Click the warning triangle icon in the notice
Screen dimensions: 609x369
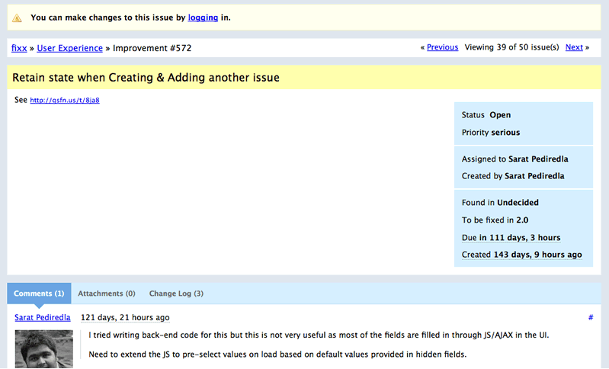click(x=17, y=18)
